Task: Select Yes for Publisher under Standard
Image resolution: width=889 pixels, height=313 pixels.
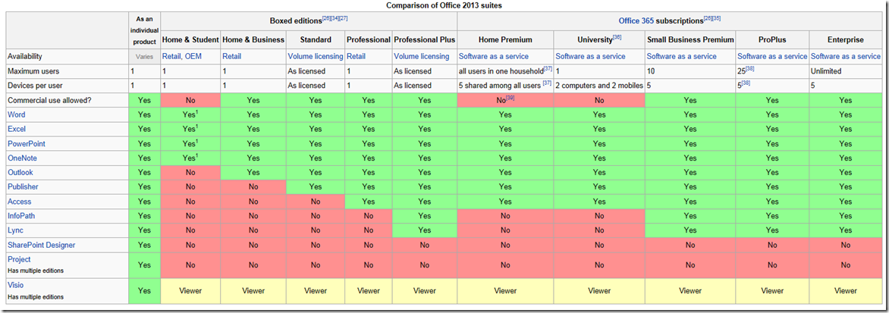Action: pos(316,186)
